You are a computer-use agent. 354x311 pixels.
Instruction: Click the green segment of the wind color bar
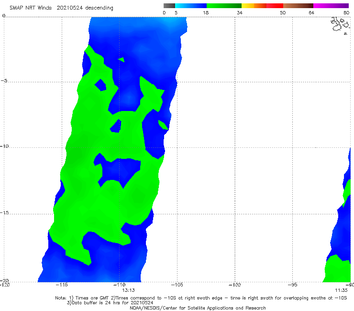(224, 6)
